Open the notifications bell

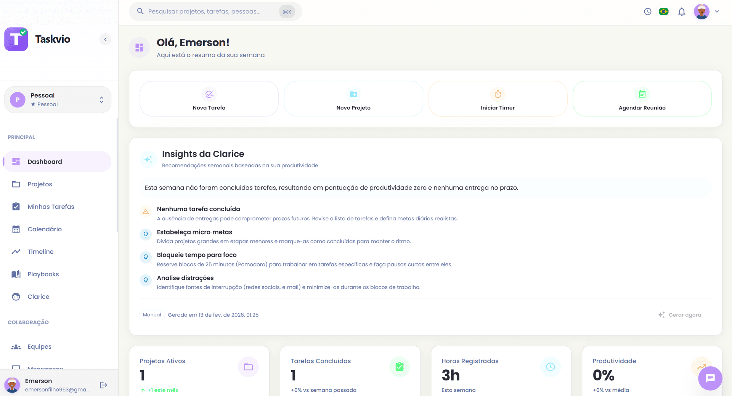682,11
